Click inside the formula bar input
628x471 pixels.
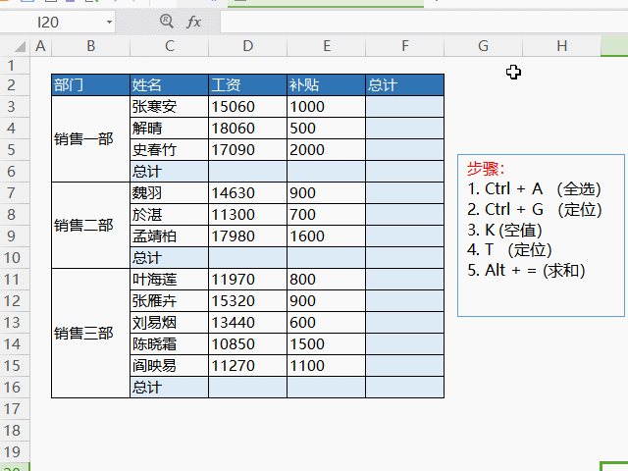[x=424, y=22]
